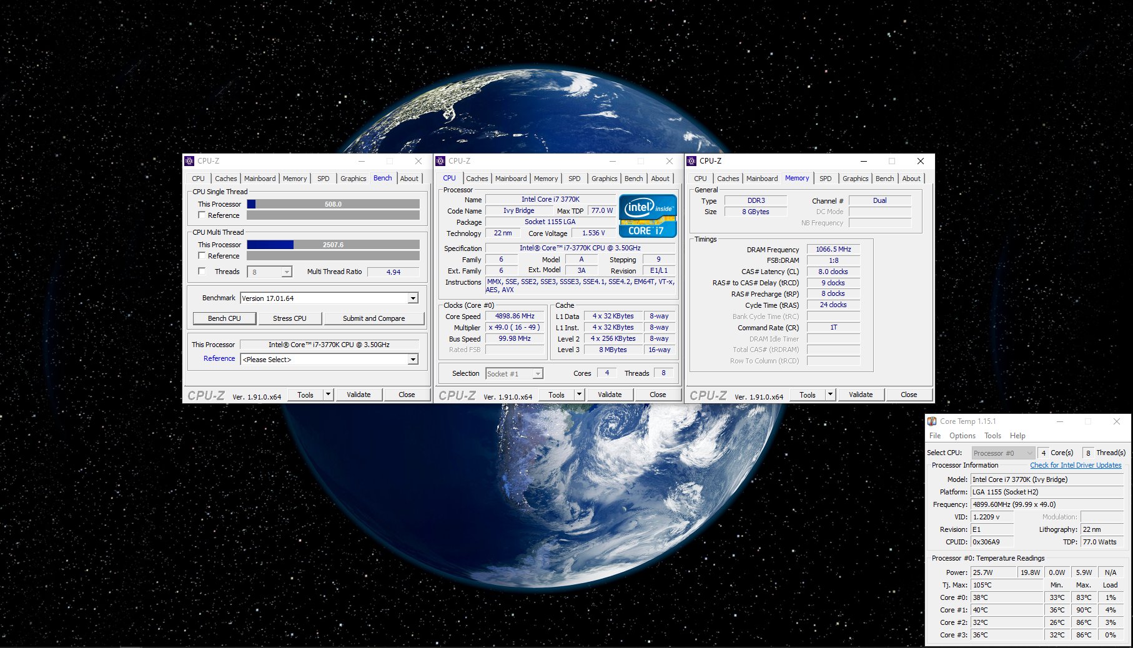Click the Core Temp Power value 25.7W
This screenshot has height=648, width=1133.
994,572
